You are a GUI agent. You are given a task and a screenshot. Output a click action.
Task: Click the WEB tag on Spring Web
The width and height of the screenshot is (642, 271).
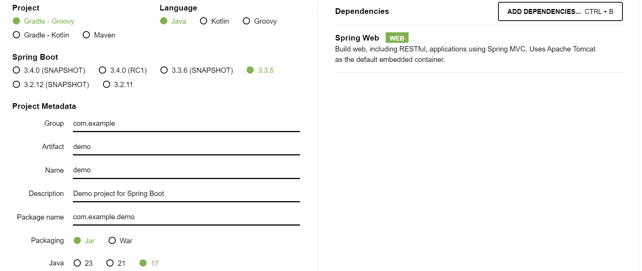click(397, 38)
